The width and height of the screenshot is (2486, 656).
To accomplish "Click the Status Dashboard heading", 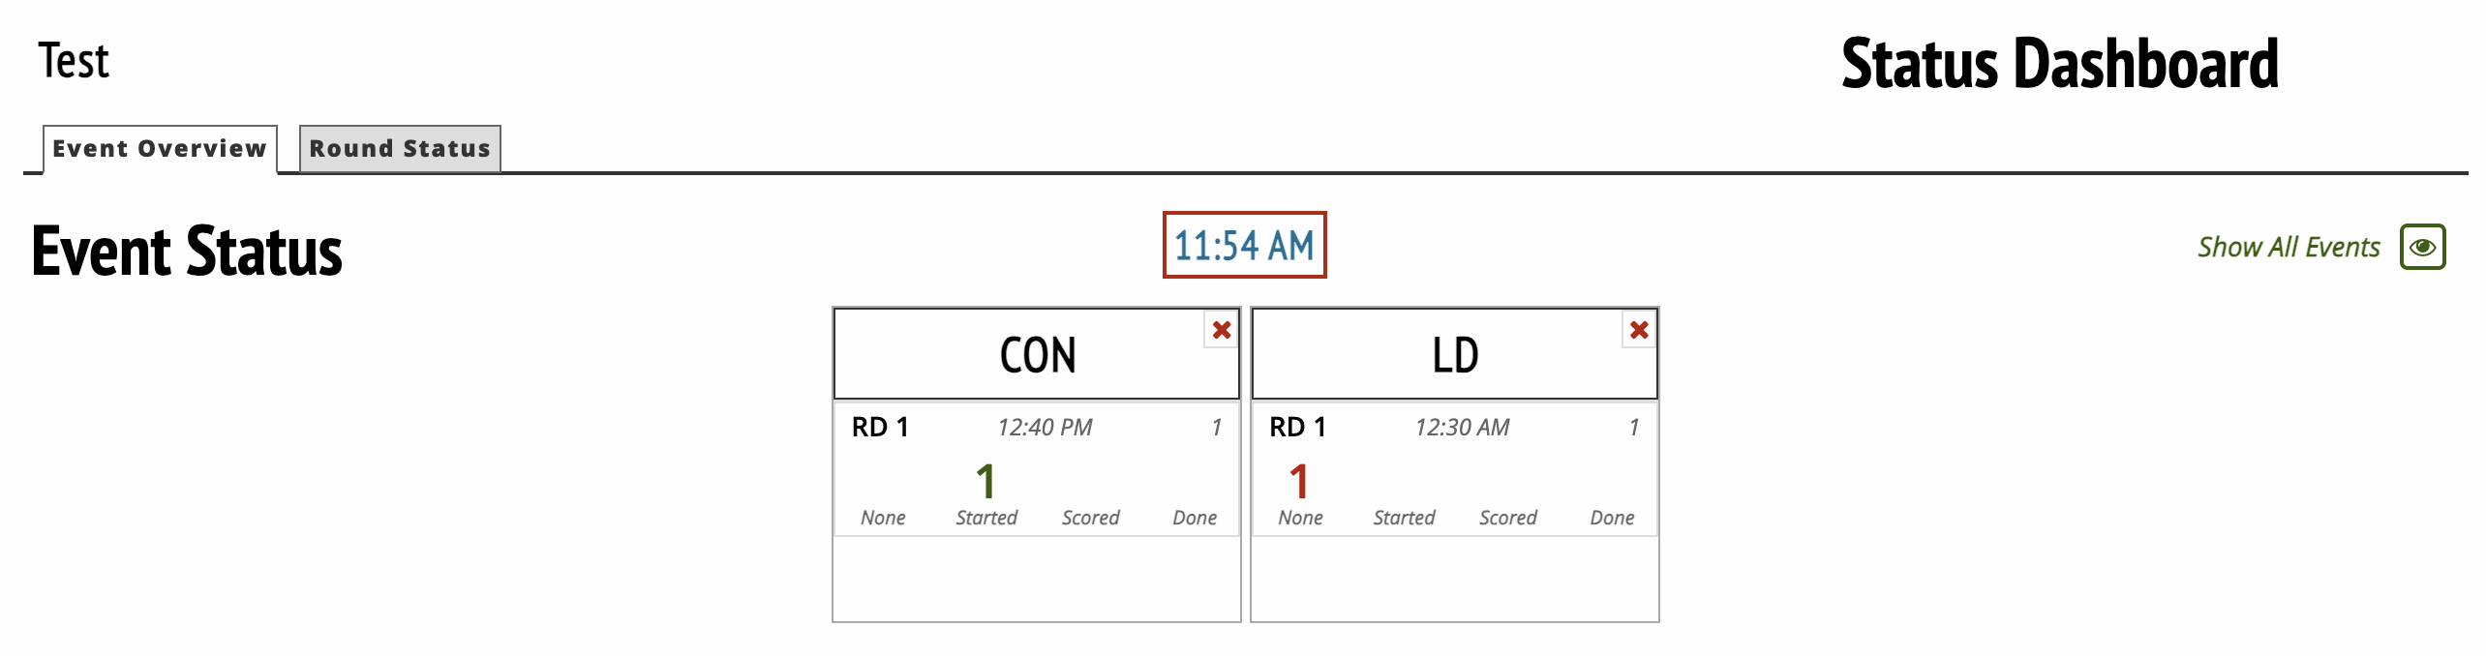I will tap(2059, 64).
